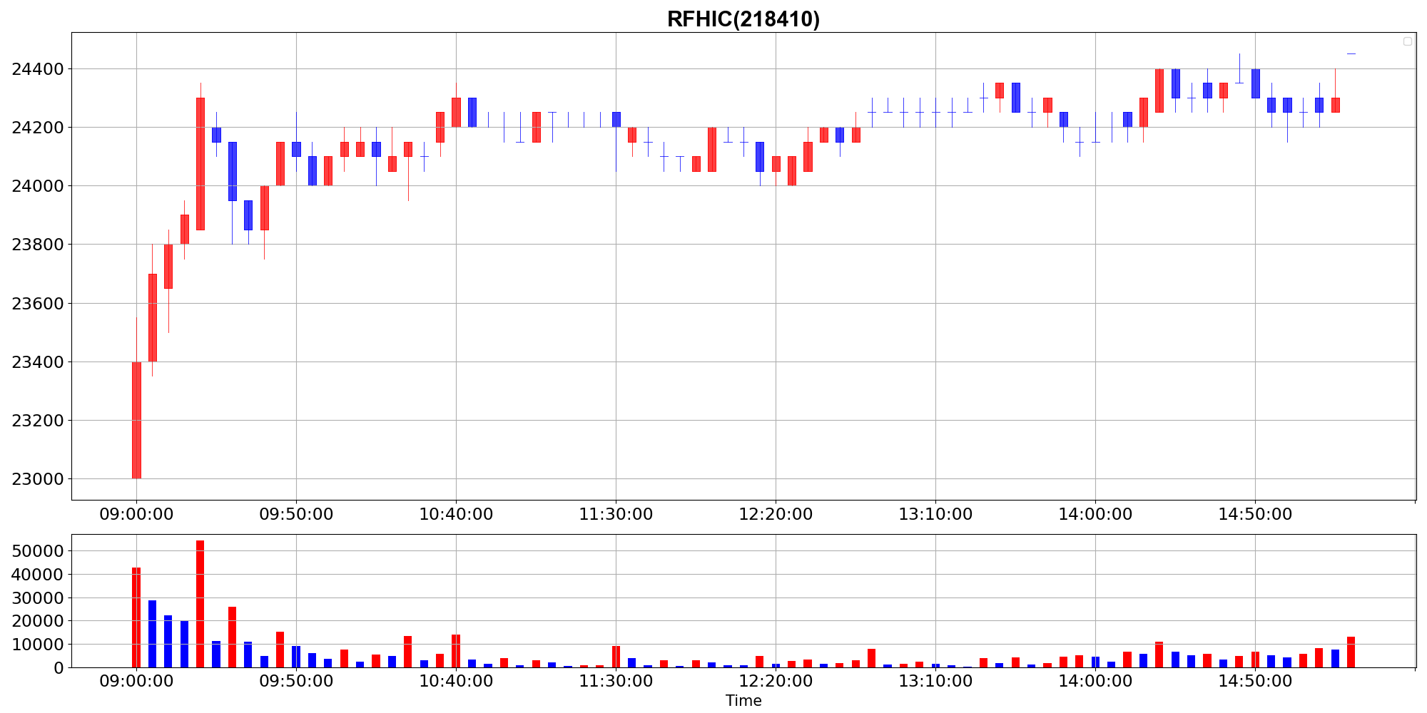
Task: Select the price chart's 14:50:00 time label
Action: click(x=1255, y=514)
